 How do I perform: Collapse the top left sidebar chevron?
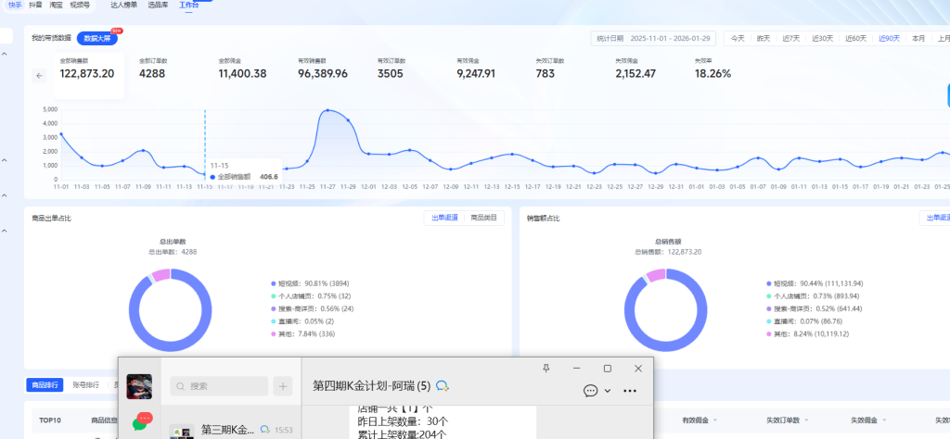pos(6,54)
